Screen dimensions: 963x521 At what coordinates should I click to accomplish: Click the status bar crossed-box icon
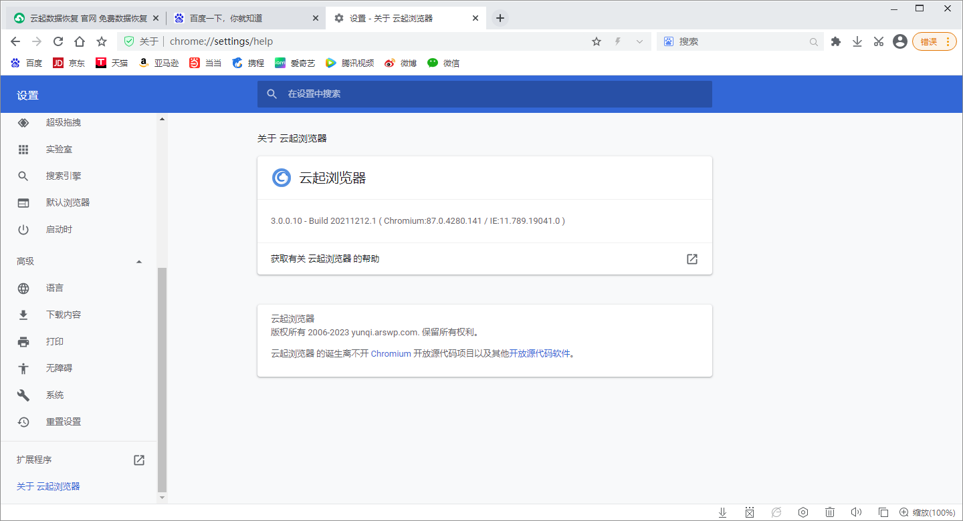(750, 512)
